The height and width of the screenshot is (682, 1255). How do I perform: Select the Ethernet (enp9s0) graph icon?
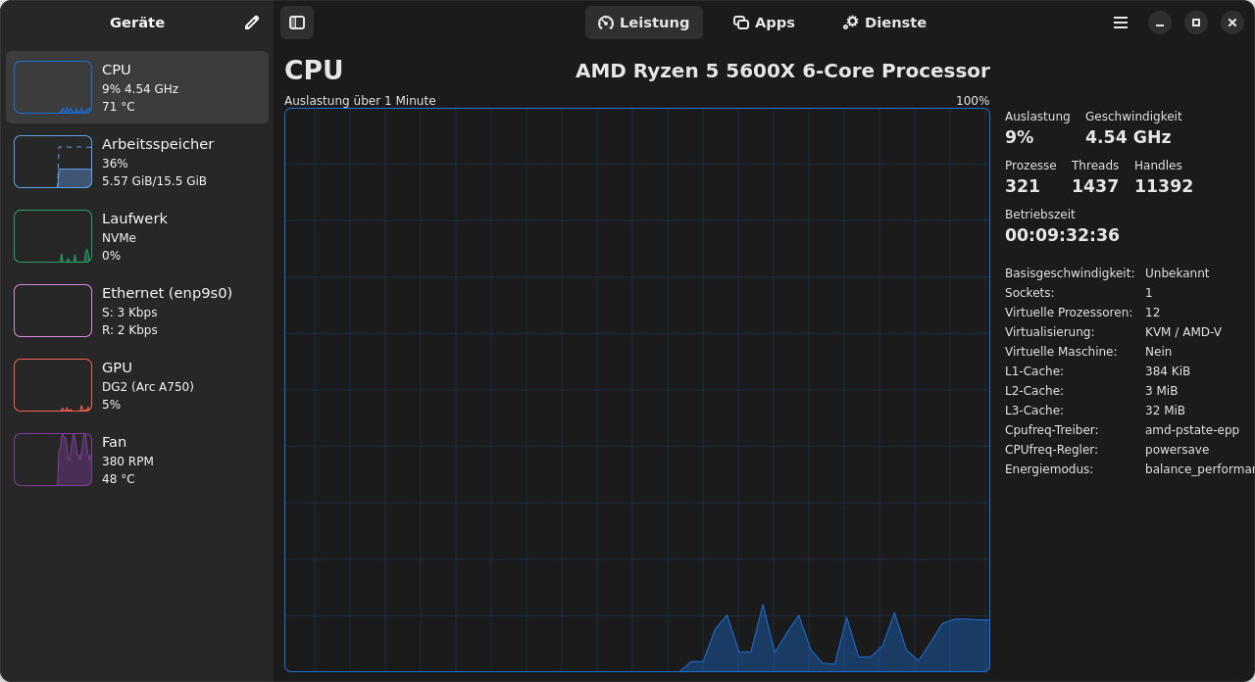point(53,311)
